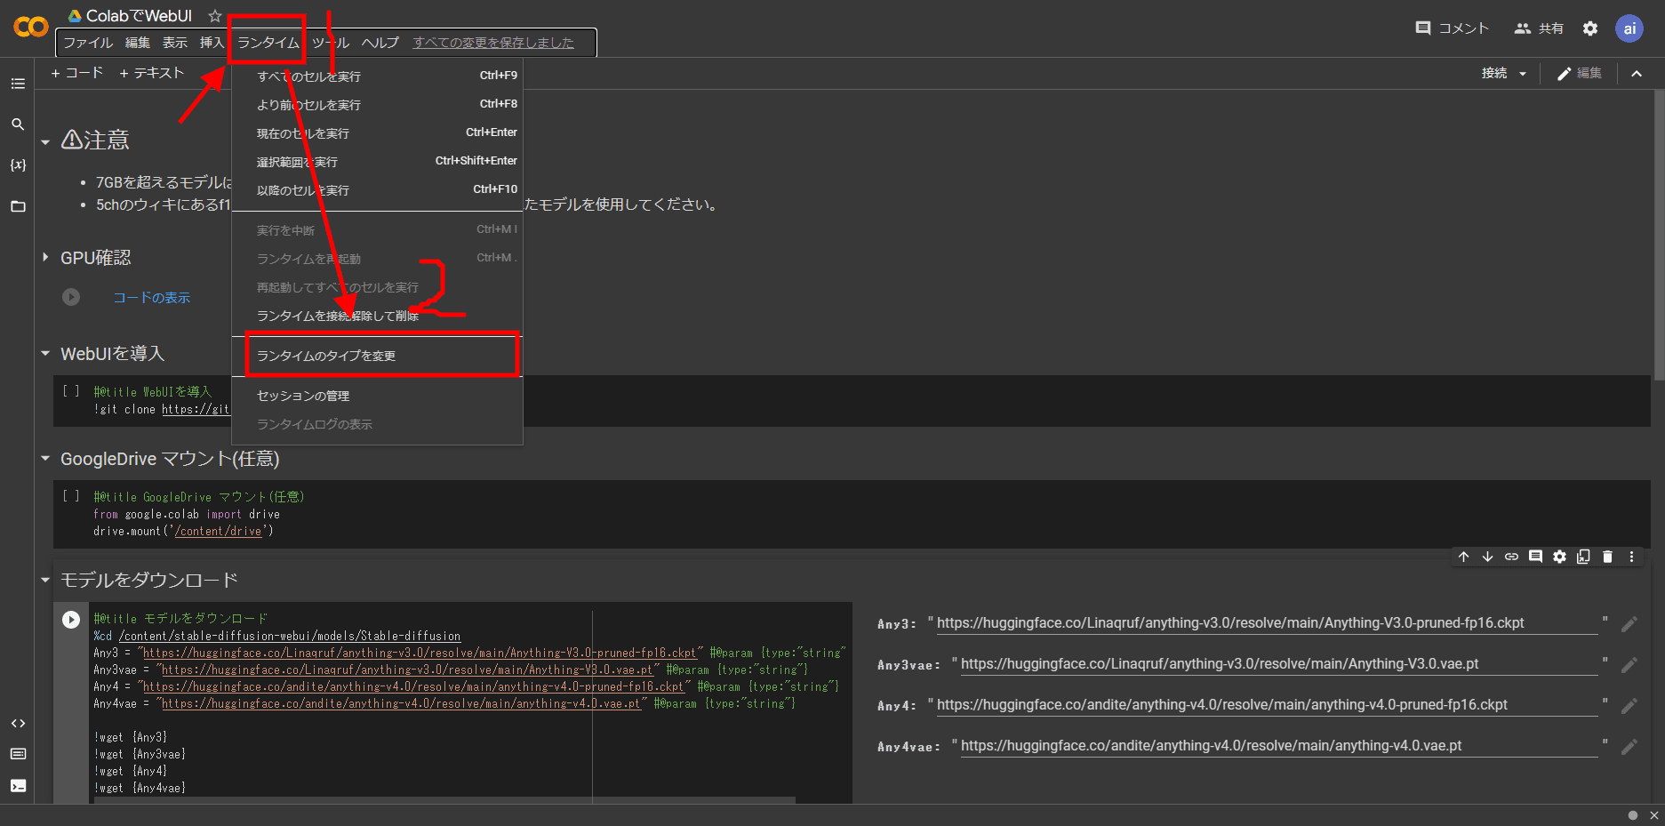Open the variables {x} panel

pos(18,165)
